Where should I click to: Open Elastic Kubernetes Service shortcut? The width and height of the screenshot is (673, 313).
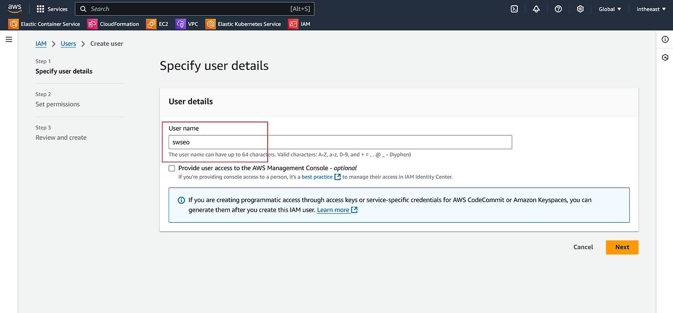pos(243,24)
